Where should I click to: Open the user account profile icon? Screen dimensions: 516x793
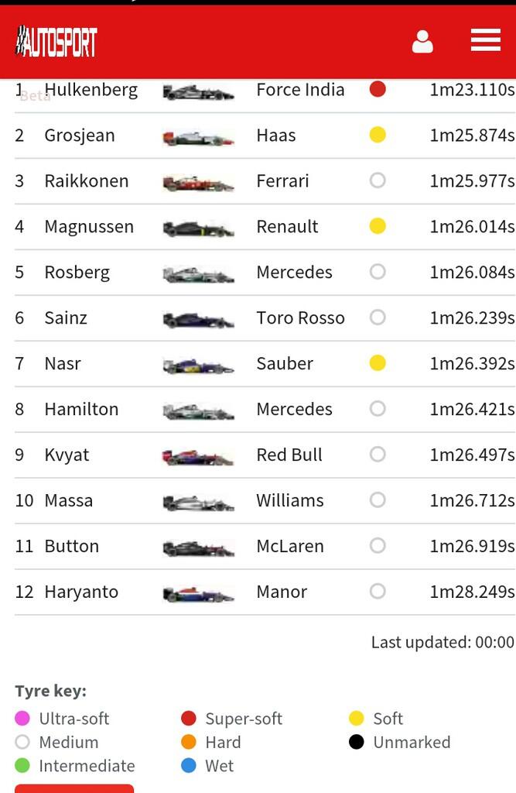click(422, 42)
